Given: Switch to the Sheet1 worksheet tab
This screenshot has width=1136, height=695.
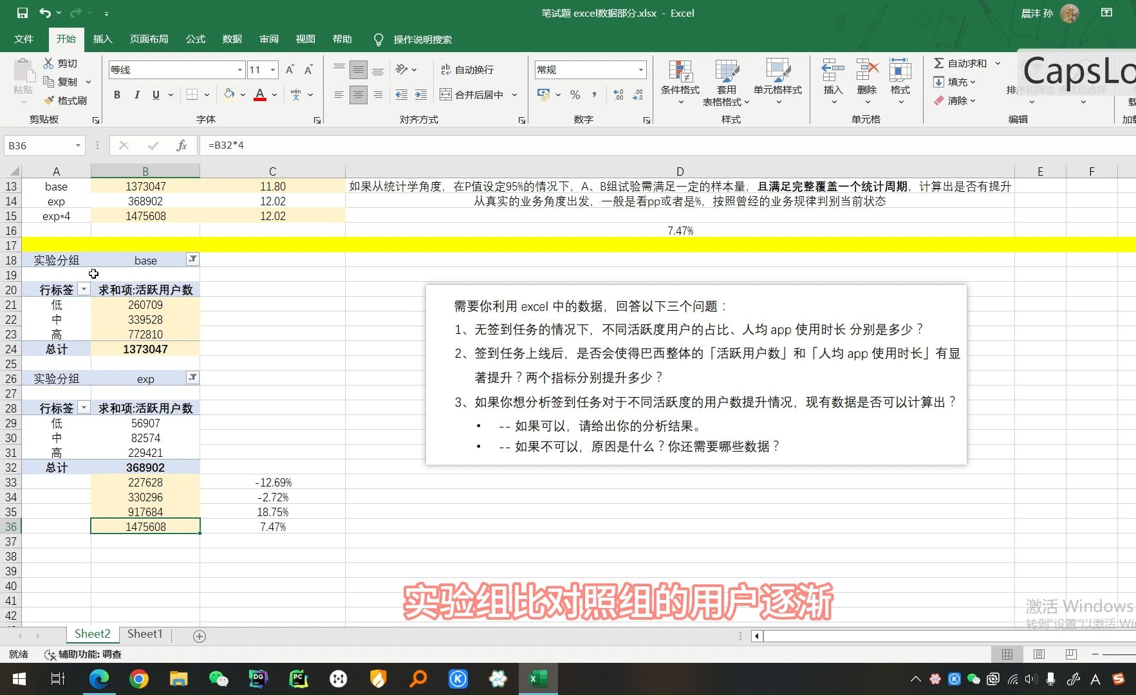Looking at the screenshot, I should coord(145,634).
